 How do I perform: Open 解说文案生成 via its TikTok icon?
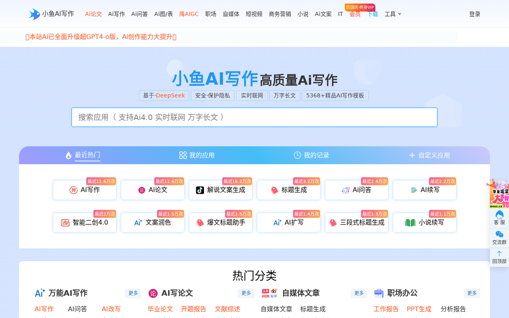pos(200,190)
